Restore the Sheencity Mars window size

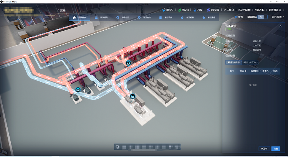pyautogui.click(x=277, y=2)
